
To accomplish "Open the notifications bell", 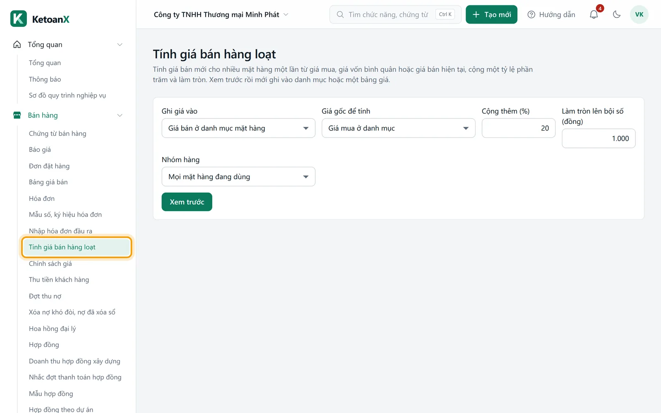I will (594, 14).
